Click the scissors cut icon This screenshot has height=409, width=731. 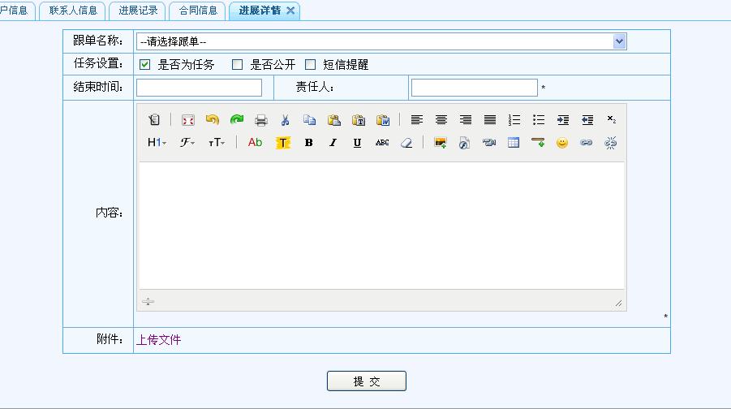[285, 120]
